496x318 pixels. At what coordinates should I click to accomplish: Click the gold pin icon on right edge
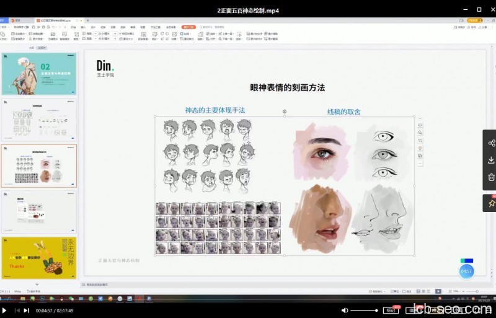(491, 203)
